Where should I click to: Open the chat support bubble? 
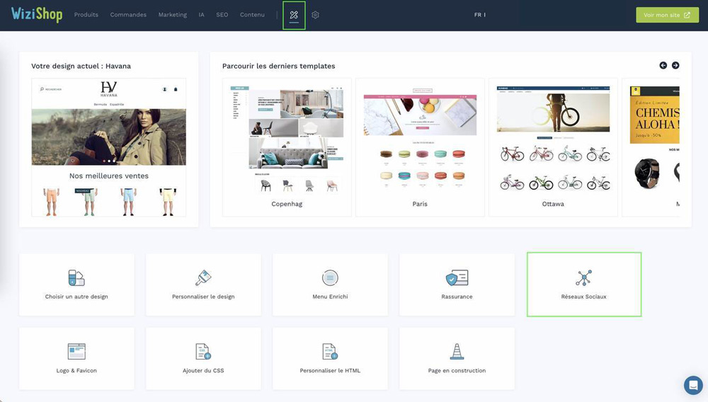[693, 385]
